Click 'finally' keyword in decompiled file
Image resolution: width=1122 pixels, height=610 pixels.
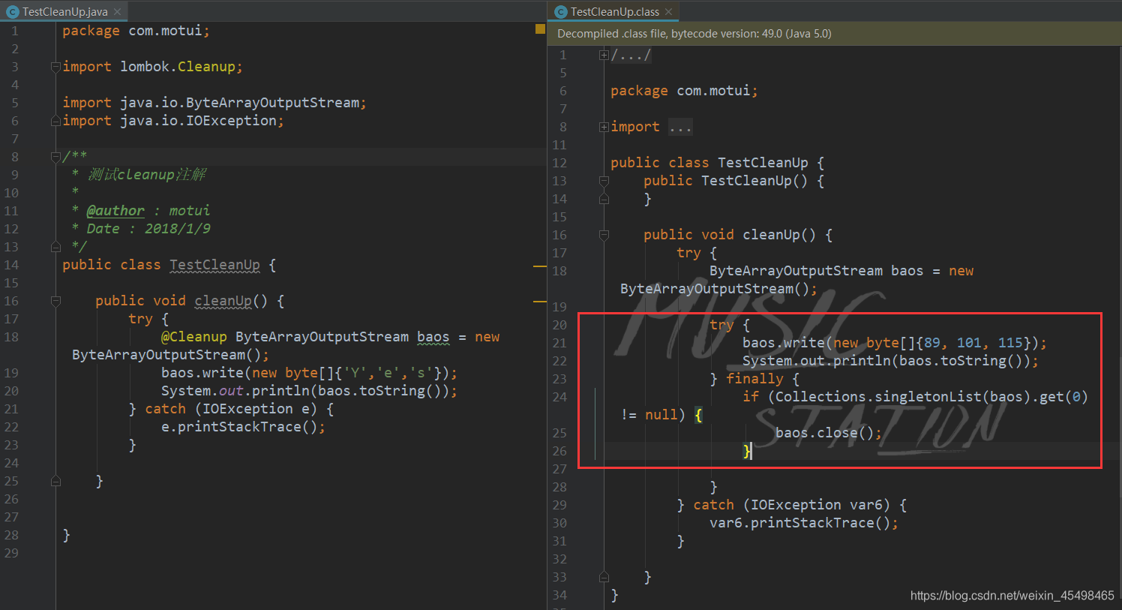[754, 379]
